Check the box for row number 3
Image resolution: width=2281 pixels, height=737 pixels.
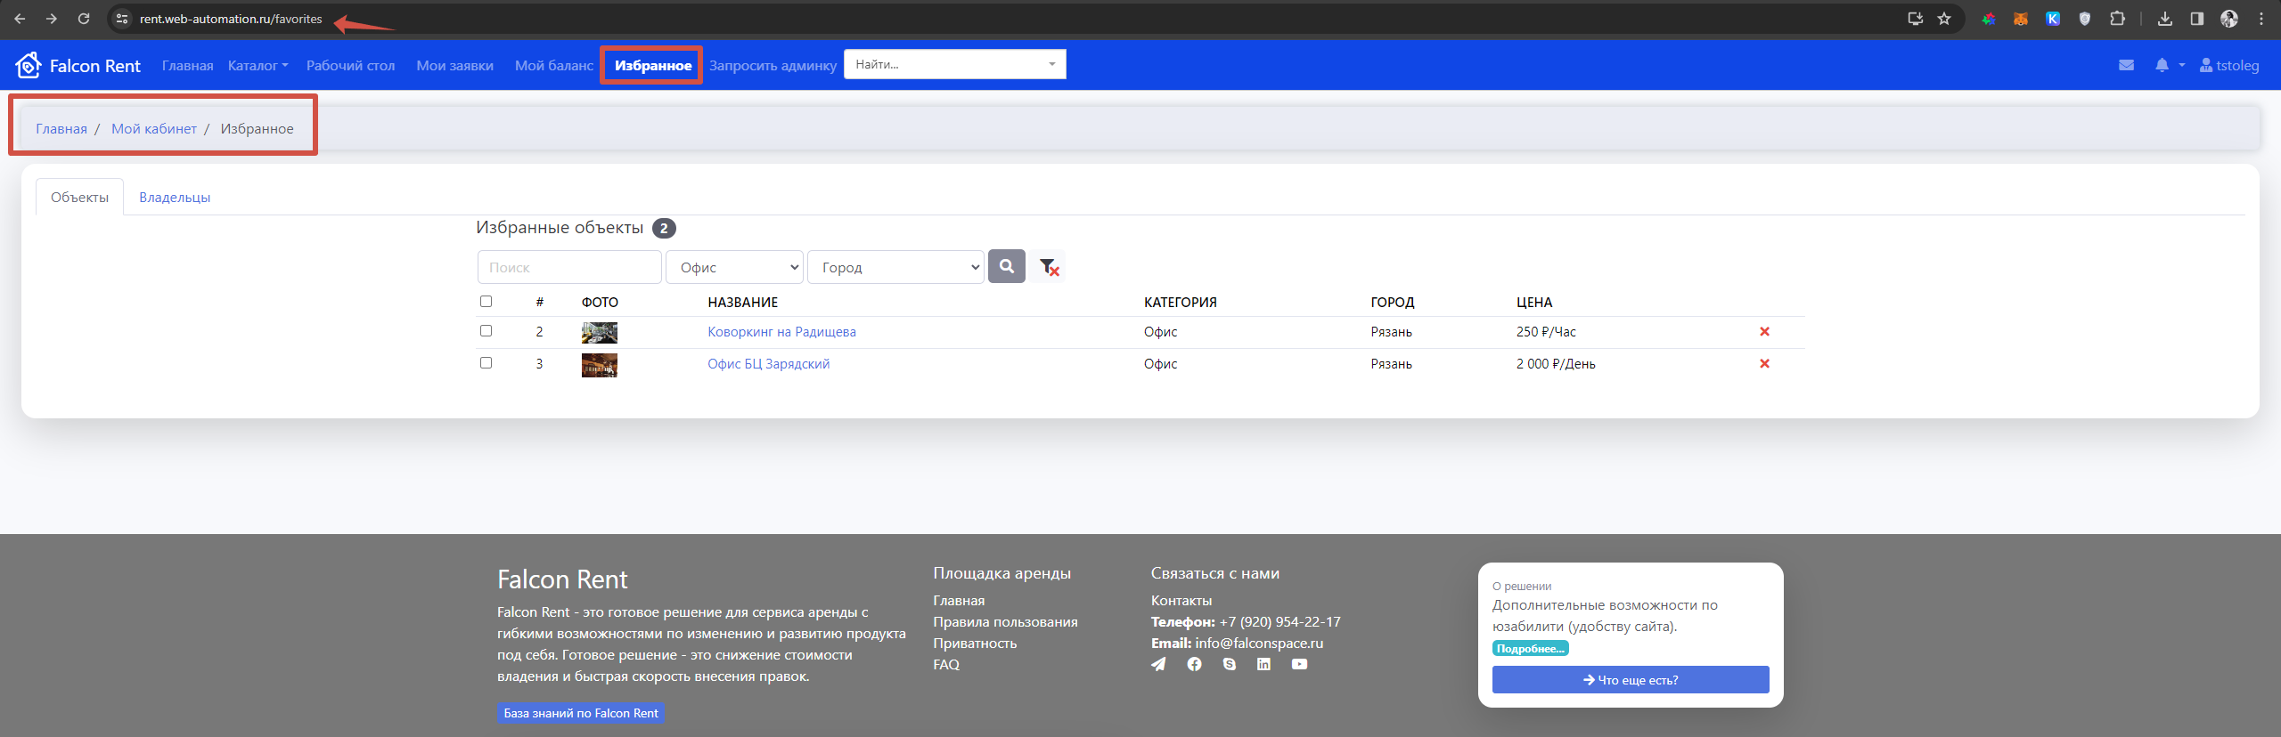click(486, 363)
